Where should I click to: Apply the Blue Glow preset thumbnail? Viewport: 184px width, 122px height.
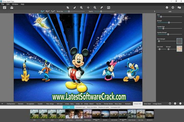[105, 114]
